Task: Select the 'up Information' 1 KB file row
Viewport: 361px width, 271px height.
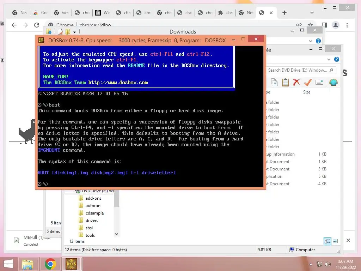Action: pos(296,154)
